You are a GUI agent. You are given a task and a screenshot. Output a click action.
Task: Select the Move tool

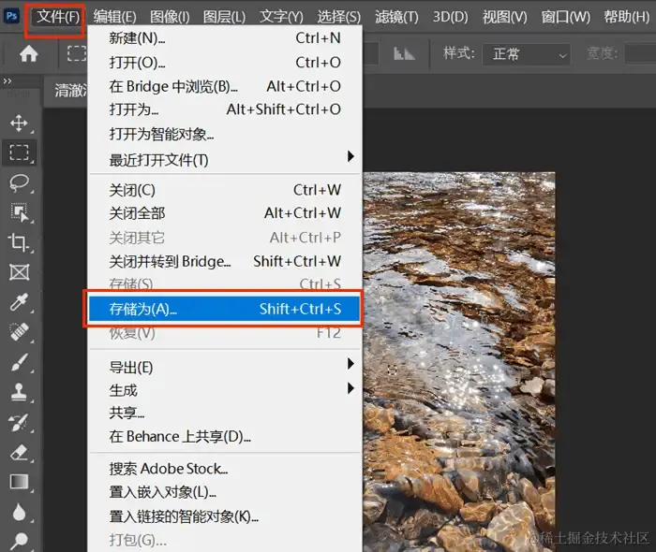(x=19, y=123)
